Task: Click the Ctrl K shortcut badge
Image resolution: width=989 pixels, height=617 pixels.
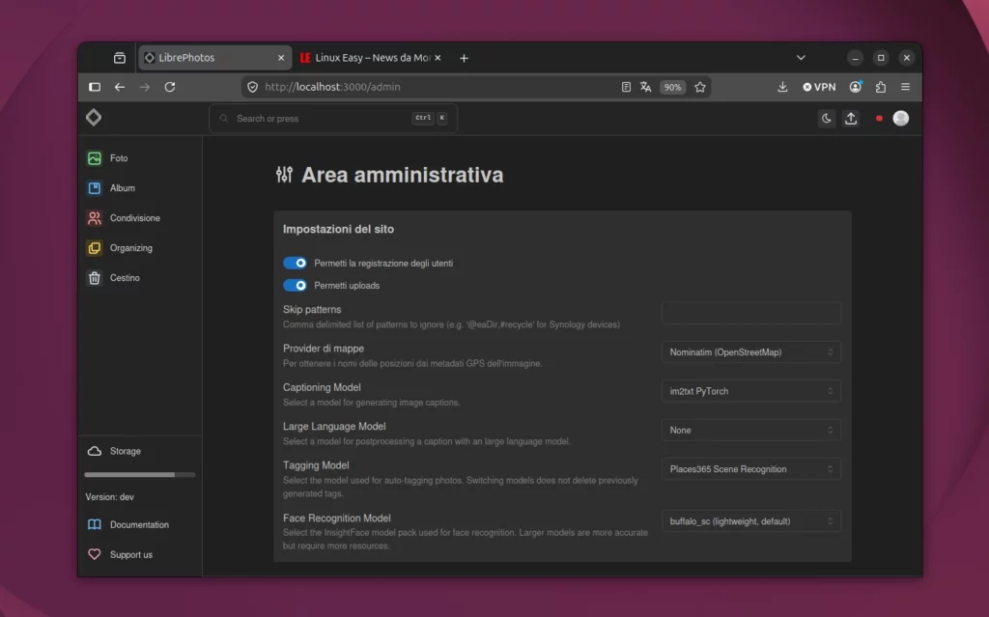Action: click(430, 118)
